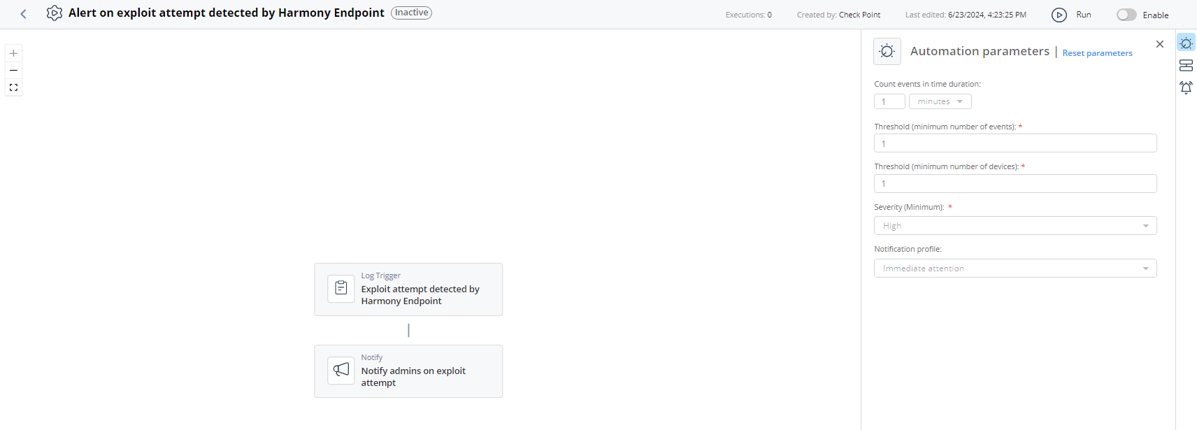Viewport: 1197px width, 430px height.
Task: Expand the Severity (Minimum) High dropdown
Action: 1015,226
